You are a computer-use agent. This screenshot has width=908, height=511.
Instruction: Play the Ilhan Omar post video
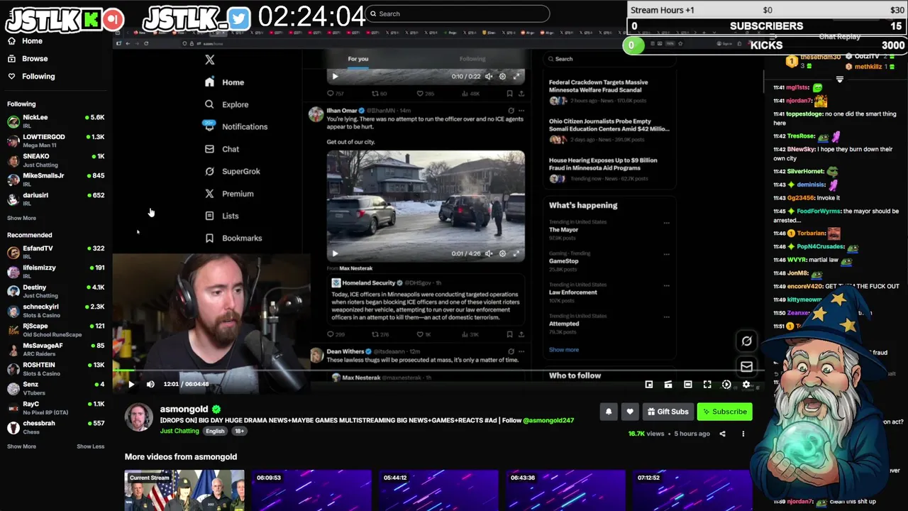pos(336,253)
